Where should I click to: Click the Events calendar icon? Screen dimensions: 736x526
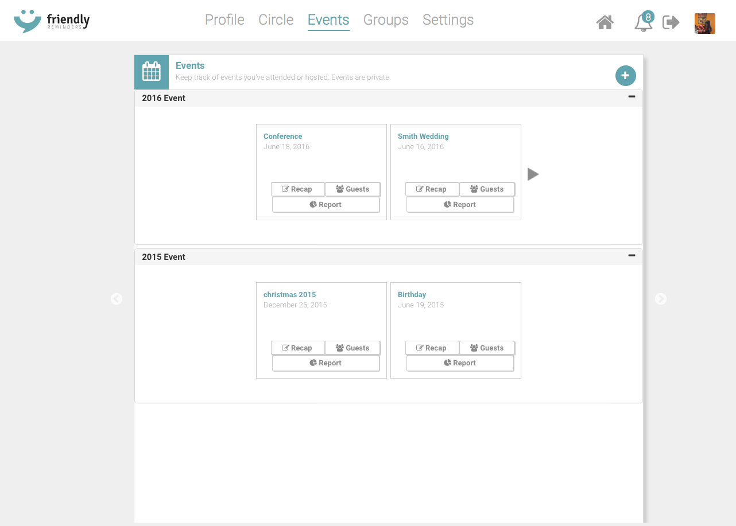152,72
